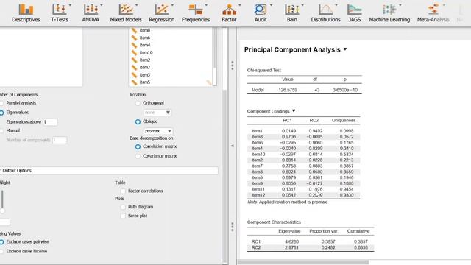471x265 pixels.
Task: Check the Path diagram plot option
Action: (x=123, y=207)
